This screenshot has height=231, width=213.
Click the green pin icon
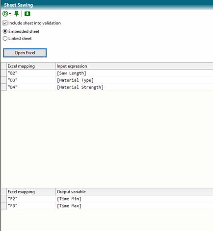tap(16, 14)
